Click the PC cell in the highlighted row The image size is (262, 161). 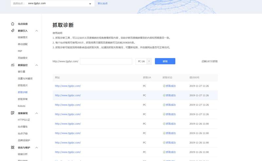pyautogui.click(x=144, y=95)
